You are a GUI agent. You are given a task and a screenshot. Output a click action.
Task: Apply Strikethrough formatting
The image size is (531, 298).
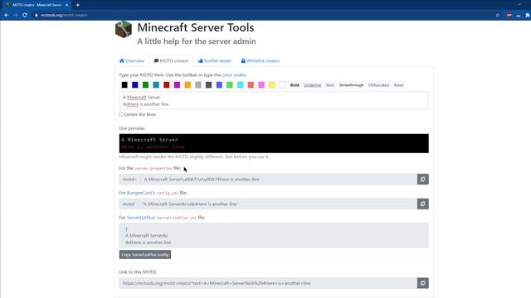[351, 85]
